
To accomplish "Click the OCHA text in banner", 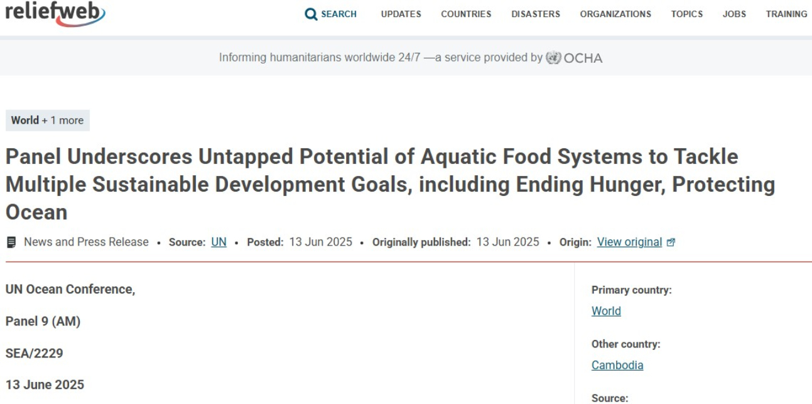I will [x=583, y=58].
